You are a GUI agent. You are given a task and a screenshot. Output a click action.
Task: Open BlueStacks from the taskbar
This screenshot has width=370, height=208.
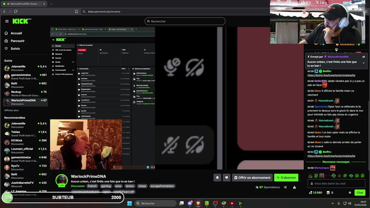pos(223,203)
